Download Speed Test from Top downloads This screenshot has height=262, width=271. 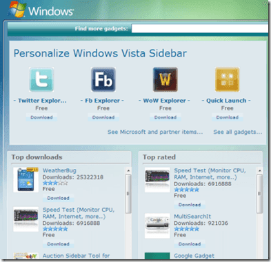tap(59, 244)
